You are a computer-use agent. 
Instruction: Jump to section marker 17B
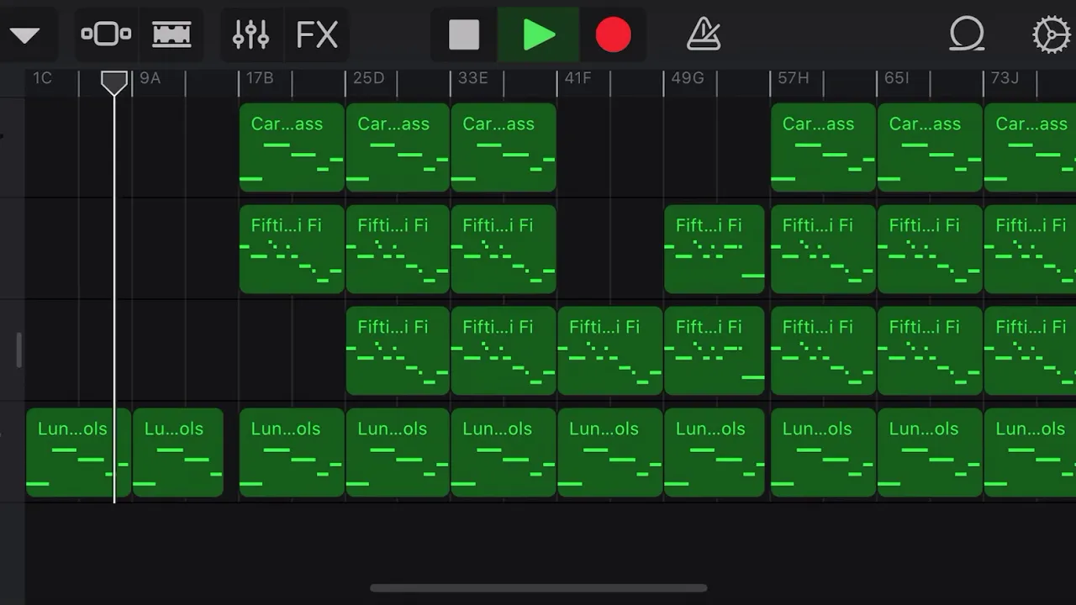point(260,78)
